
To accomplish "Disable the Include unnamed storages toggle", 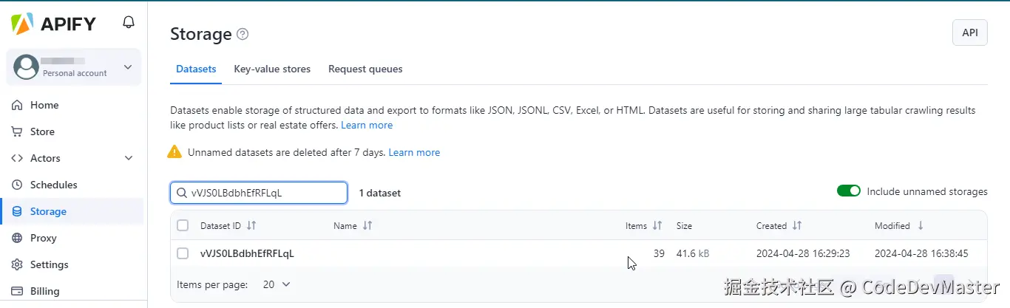I will 849,191.
